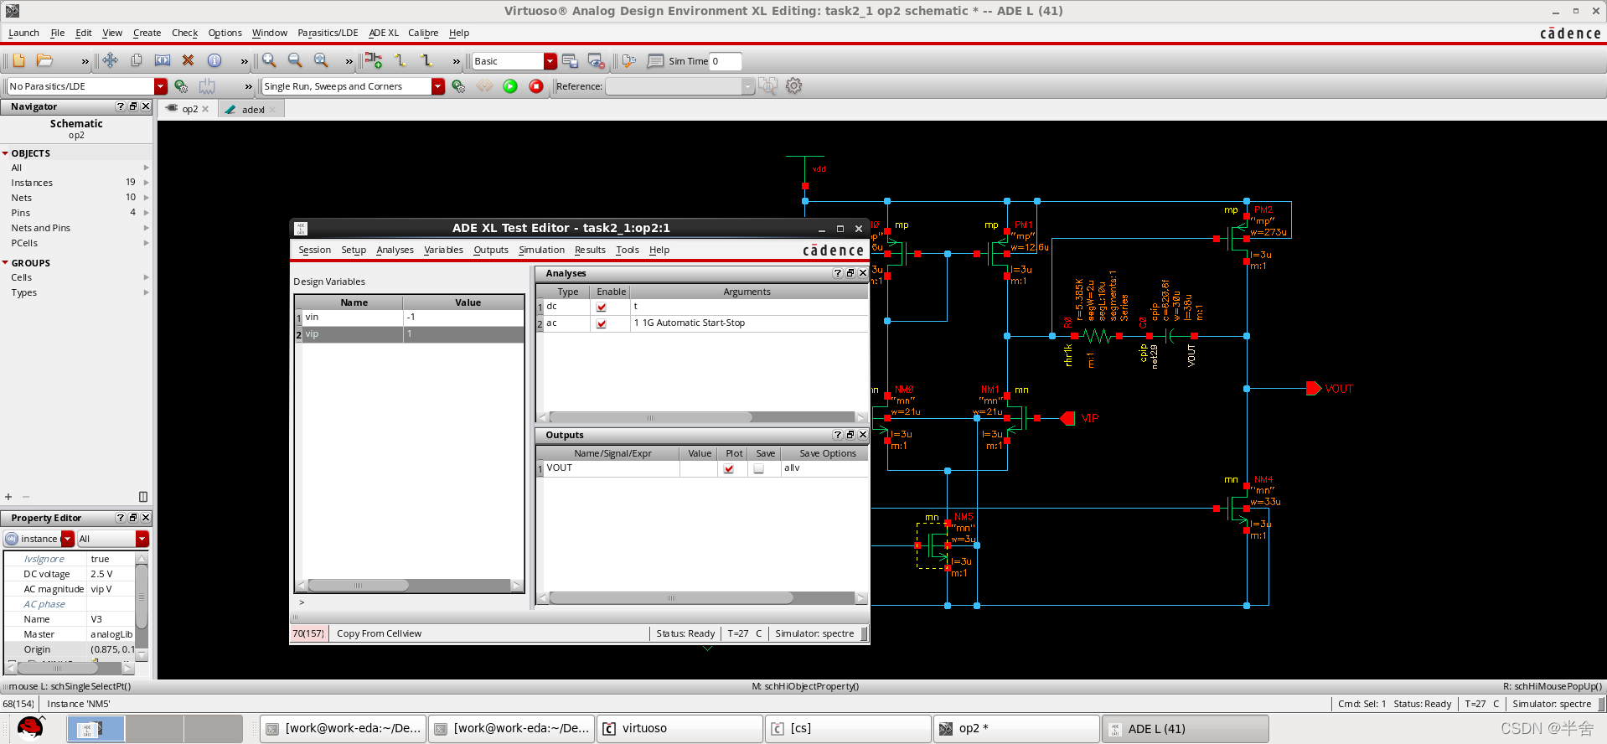This screenshot has width=1607, height=744.
Task: Click the green Run Simulation button
Action: tap(510, 86)
